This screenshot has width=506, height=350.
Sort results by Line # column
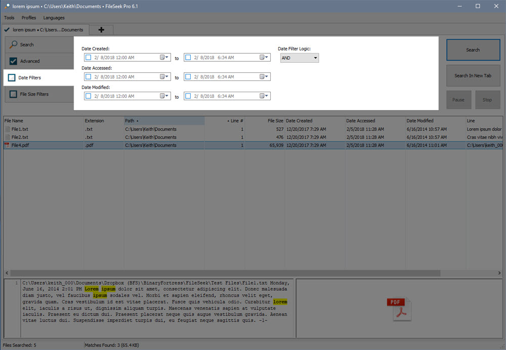(x=225, y=121)
